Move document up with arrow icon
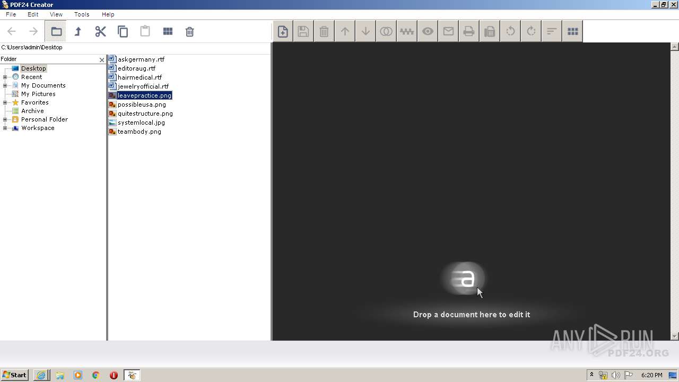The height and width of the screenshot is (382, 679). pyautogui.click(x=345, y=32)
